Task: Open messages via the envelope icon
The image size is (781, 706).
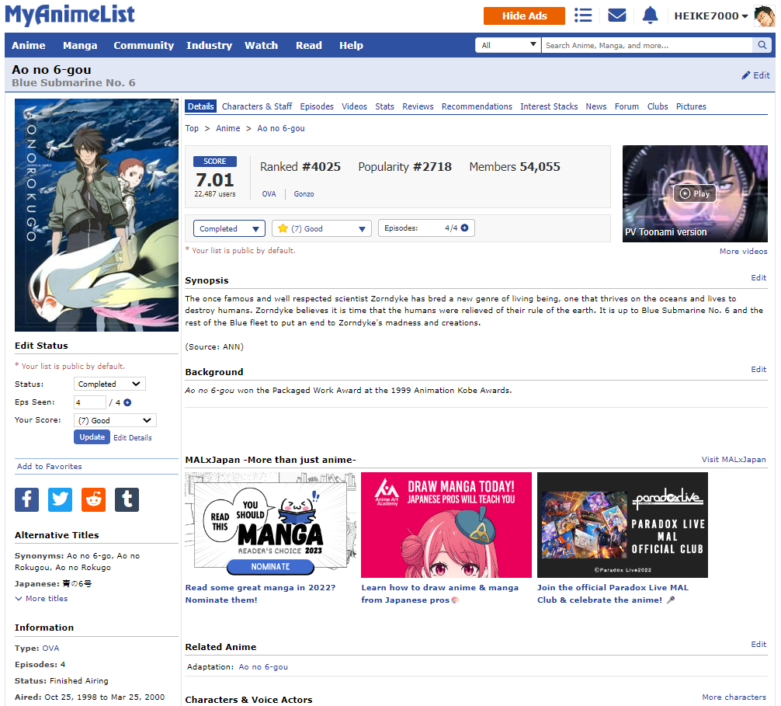Action: [x=616, y=16]
